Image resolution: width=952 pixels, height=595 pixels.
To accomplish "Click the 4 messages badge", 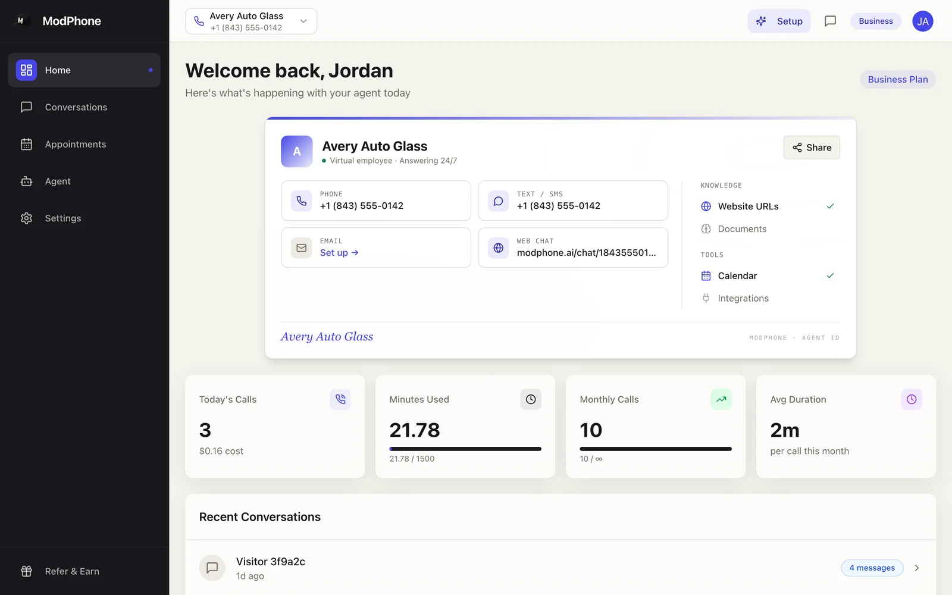I will [x=872, y=568].
